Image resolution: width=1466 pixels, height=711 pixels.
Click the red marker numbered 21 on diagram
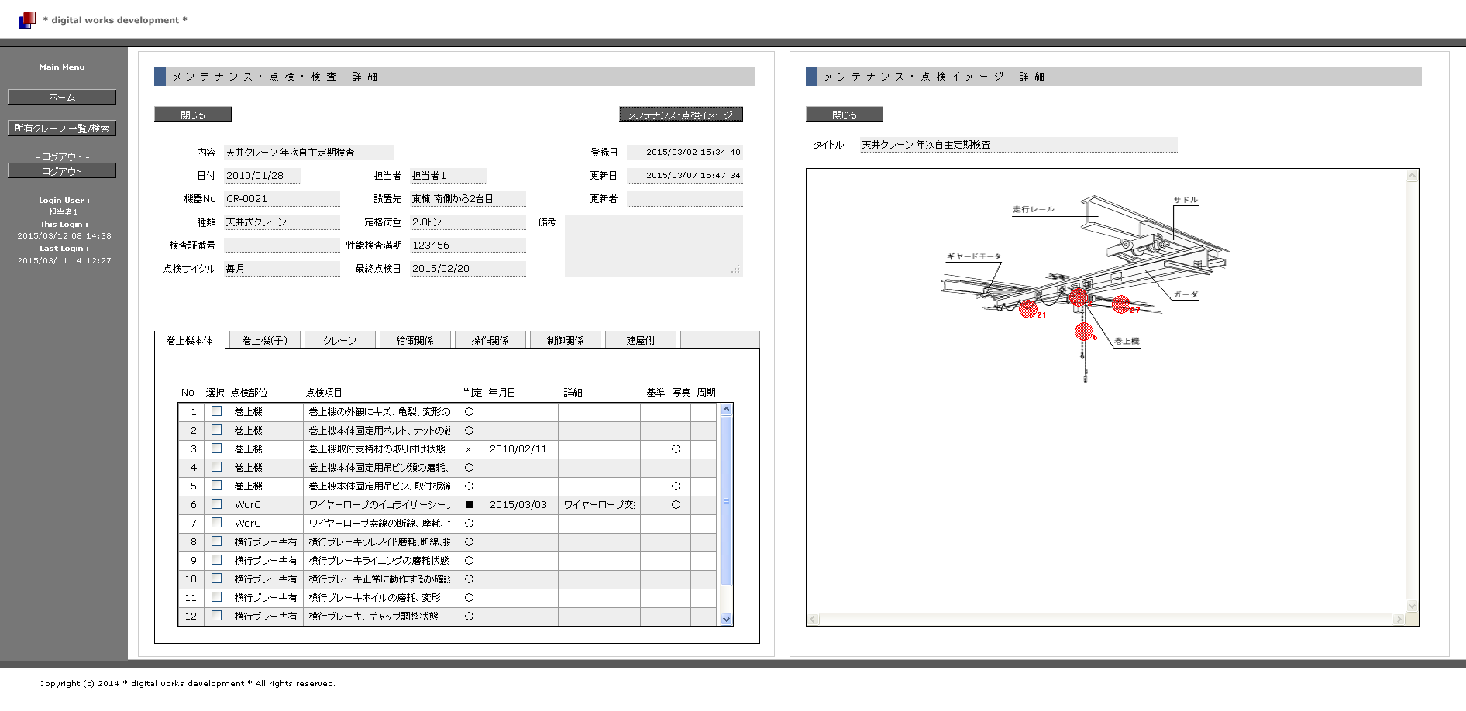point(1028,309)
